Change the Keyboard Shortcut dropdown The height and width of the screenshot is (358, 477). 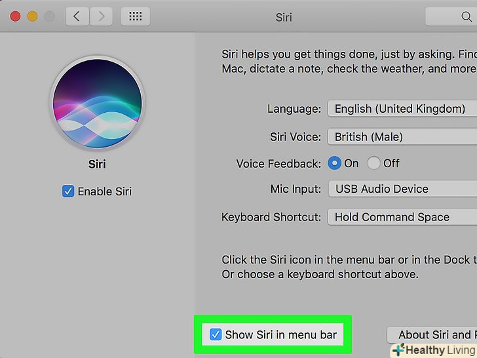[402, 217]
